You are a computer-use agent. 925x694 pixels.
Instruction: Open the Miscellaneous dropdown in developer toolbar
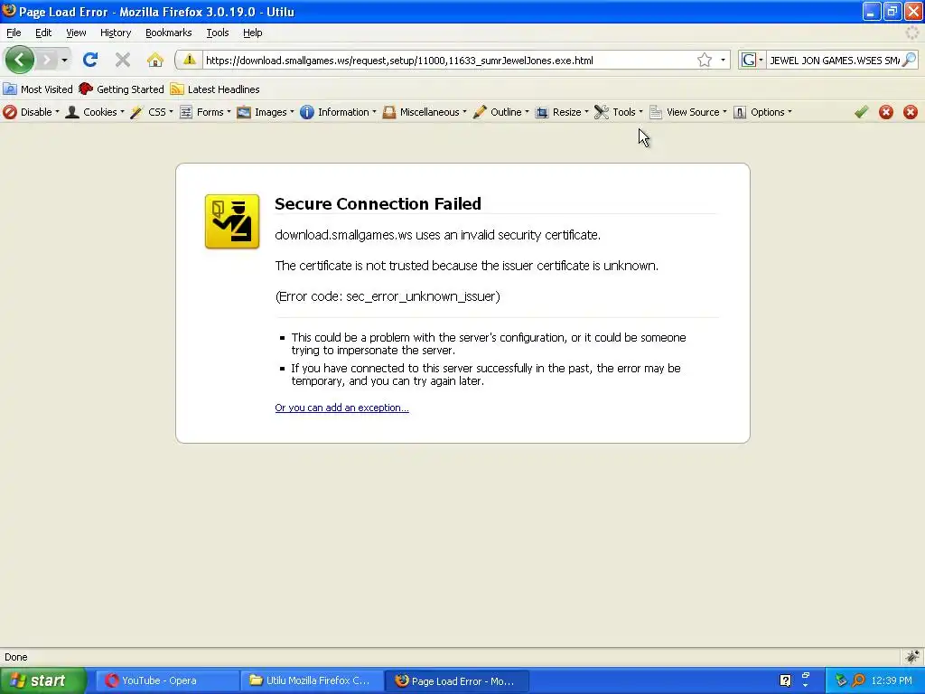(x=425, y=112)
